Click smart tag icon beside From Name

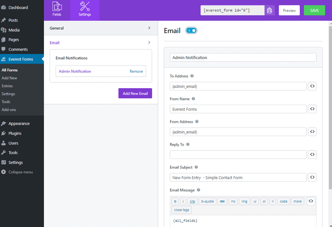coord(312,109)
